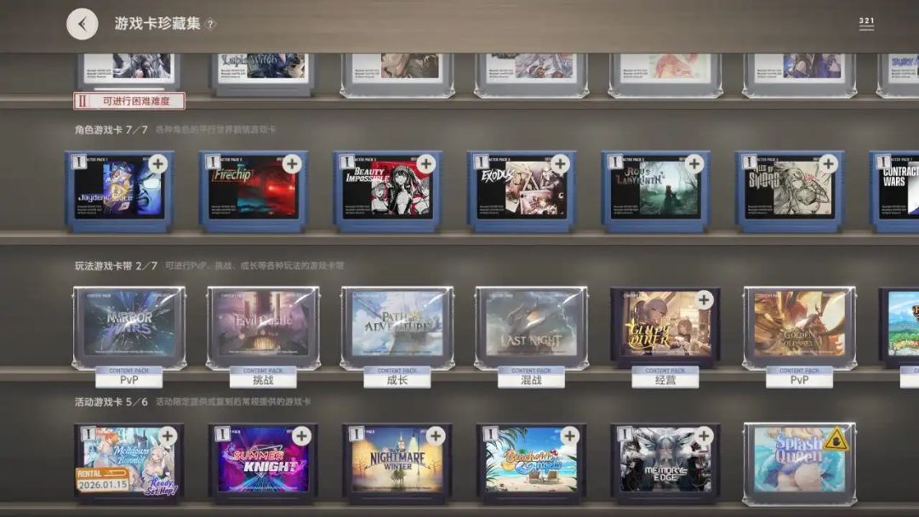Open the Firechip game card
The width and height of the screenshot is (919, 517).
point(254,192)
